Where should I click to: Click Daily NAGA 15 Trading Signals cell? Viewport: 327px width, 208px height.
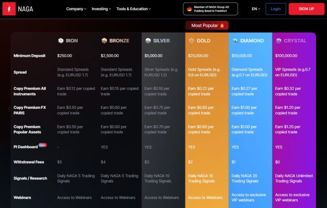coord(201,178)
